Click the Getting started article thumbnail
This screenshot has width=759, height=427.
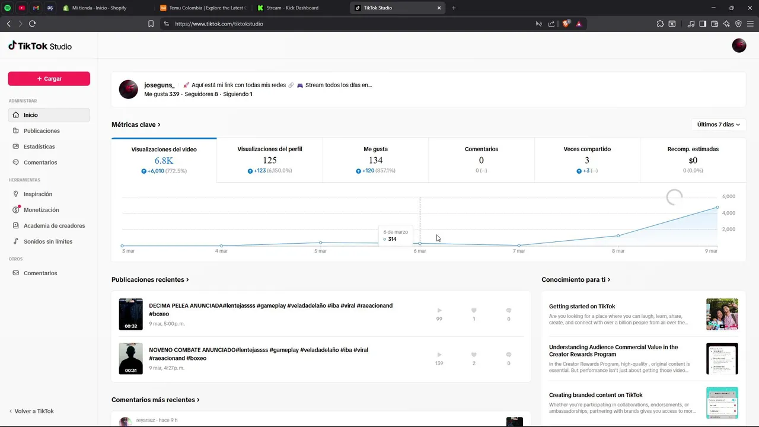point(722,314)
